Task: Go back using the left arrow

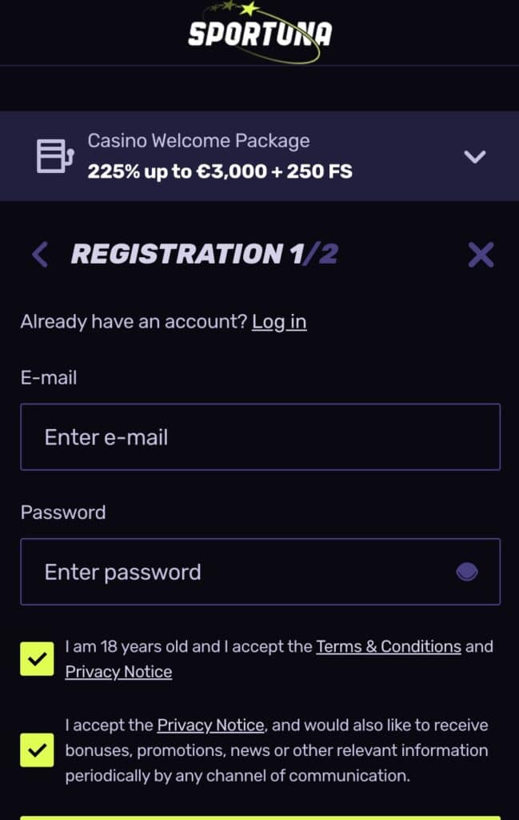Action: [x=40, y=254]
